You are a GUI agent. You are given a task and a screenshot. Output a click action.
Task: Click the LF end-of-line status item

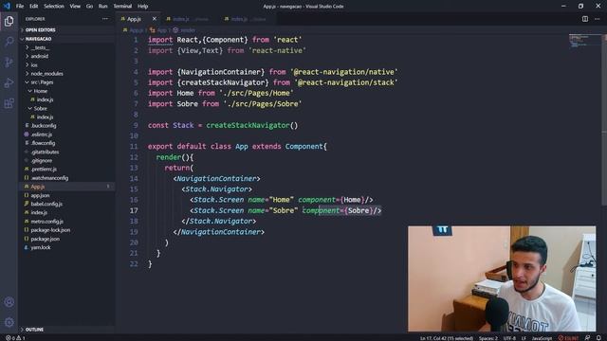click(524, 338)
